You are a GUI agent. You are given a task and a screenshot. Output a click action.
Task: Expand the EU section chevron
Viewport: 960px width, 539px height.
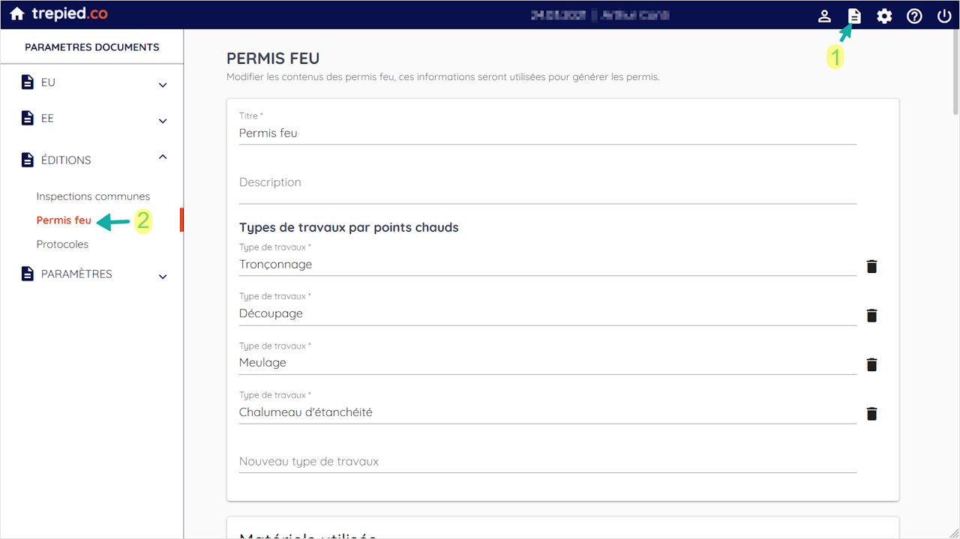(x=163, y=85)
